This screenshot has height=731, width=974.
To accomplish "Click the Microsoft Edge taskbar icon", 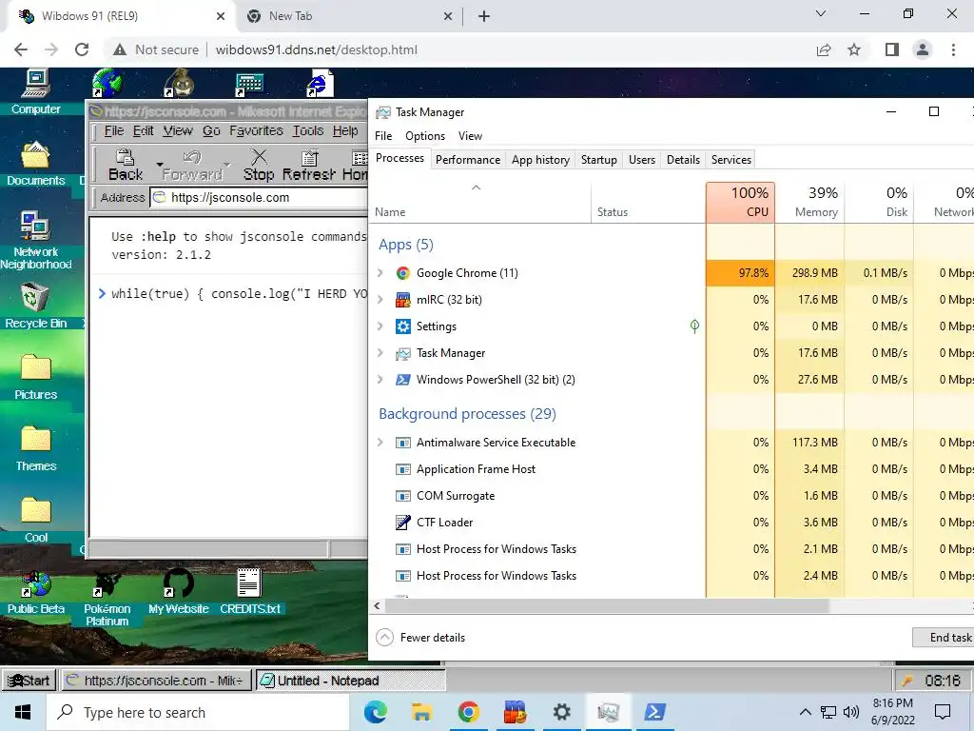I will pos(375,712).
